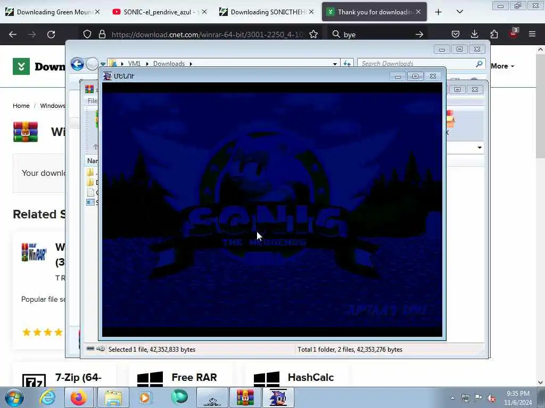Switch to WinRAR on the taskbar

tap(245, 397)
